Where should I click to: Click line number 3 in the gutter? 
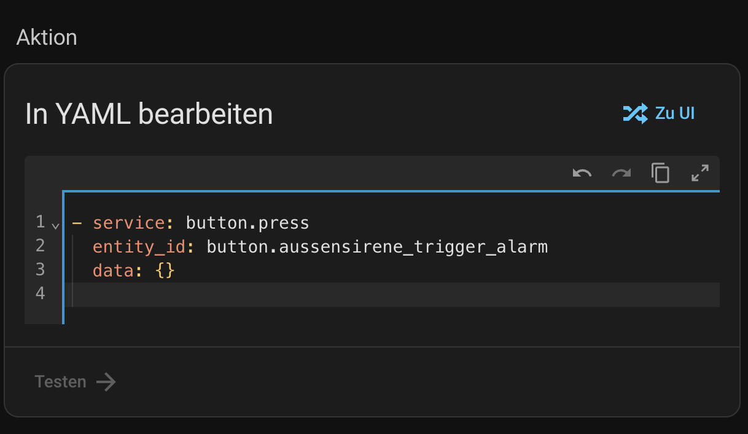pos(41,270)
